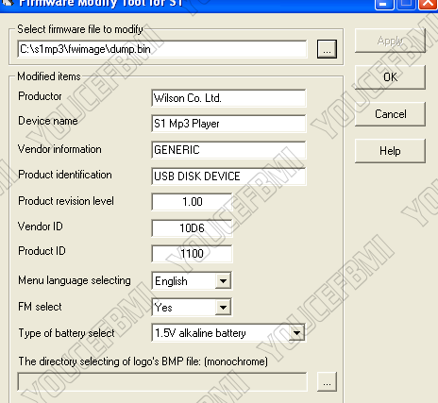Image resolution: width=438 pixels, height=403 pixels.
Task: Click the Cancel button
Action: click(x=390, y=114)
